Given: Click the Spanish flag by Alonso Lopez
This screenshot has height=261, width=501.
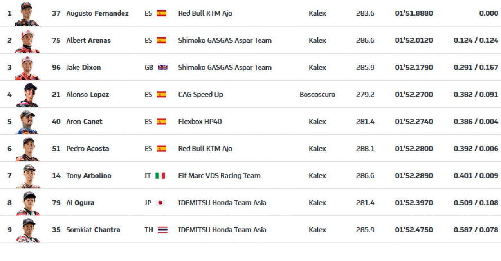Looking at the screenshot, I should pos(161,94).
